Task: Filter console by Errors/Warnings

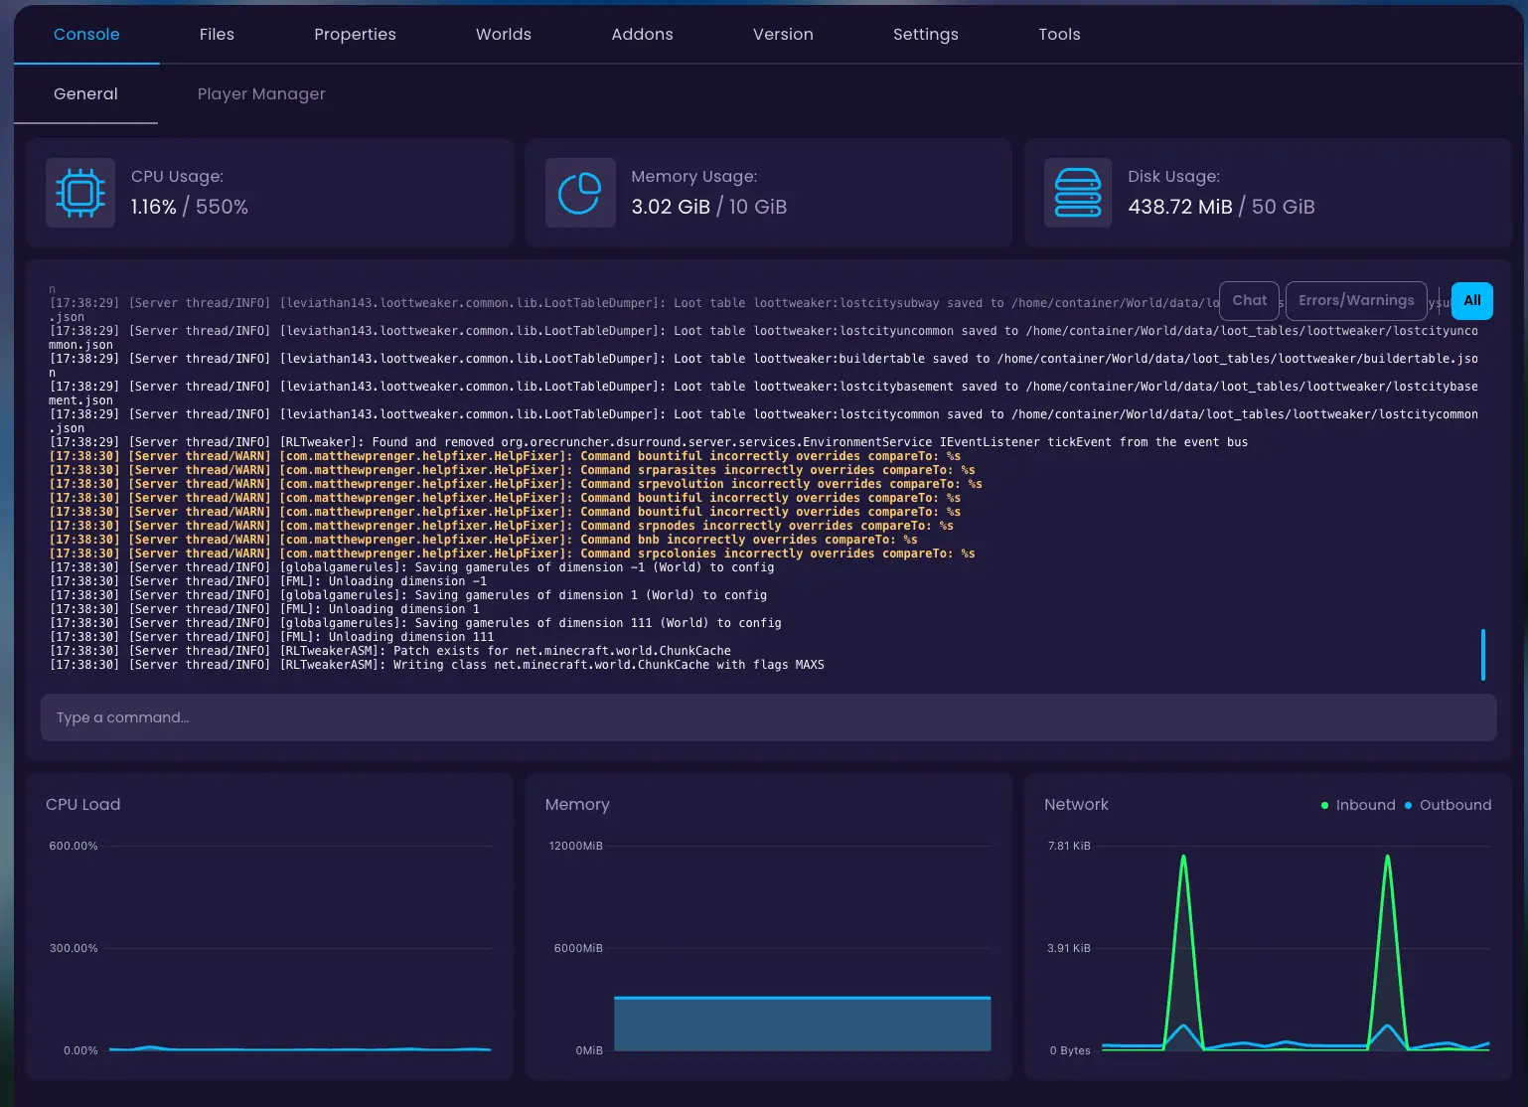Action: click(1356, 300)
